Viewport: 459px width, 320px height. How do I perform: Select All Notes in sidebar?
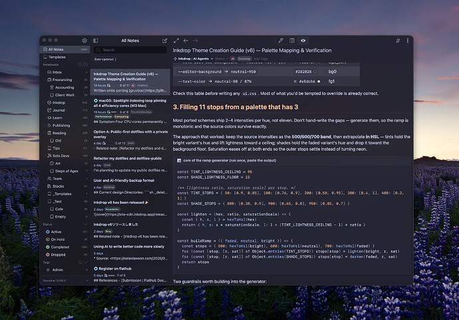click(65, 49)
